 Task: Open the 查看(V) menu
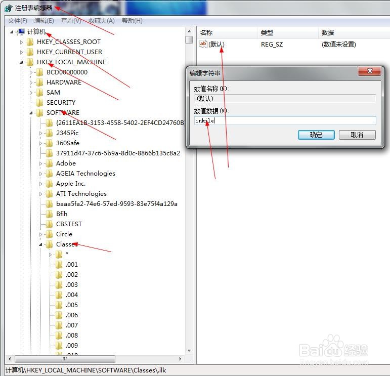(x=71, y=21)
